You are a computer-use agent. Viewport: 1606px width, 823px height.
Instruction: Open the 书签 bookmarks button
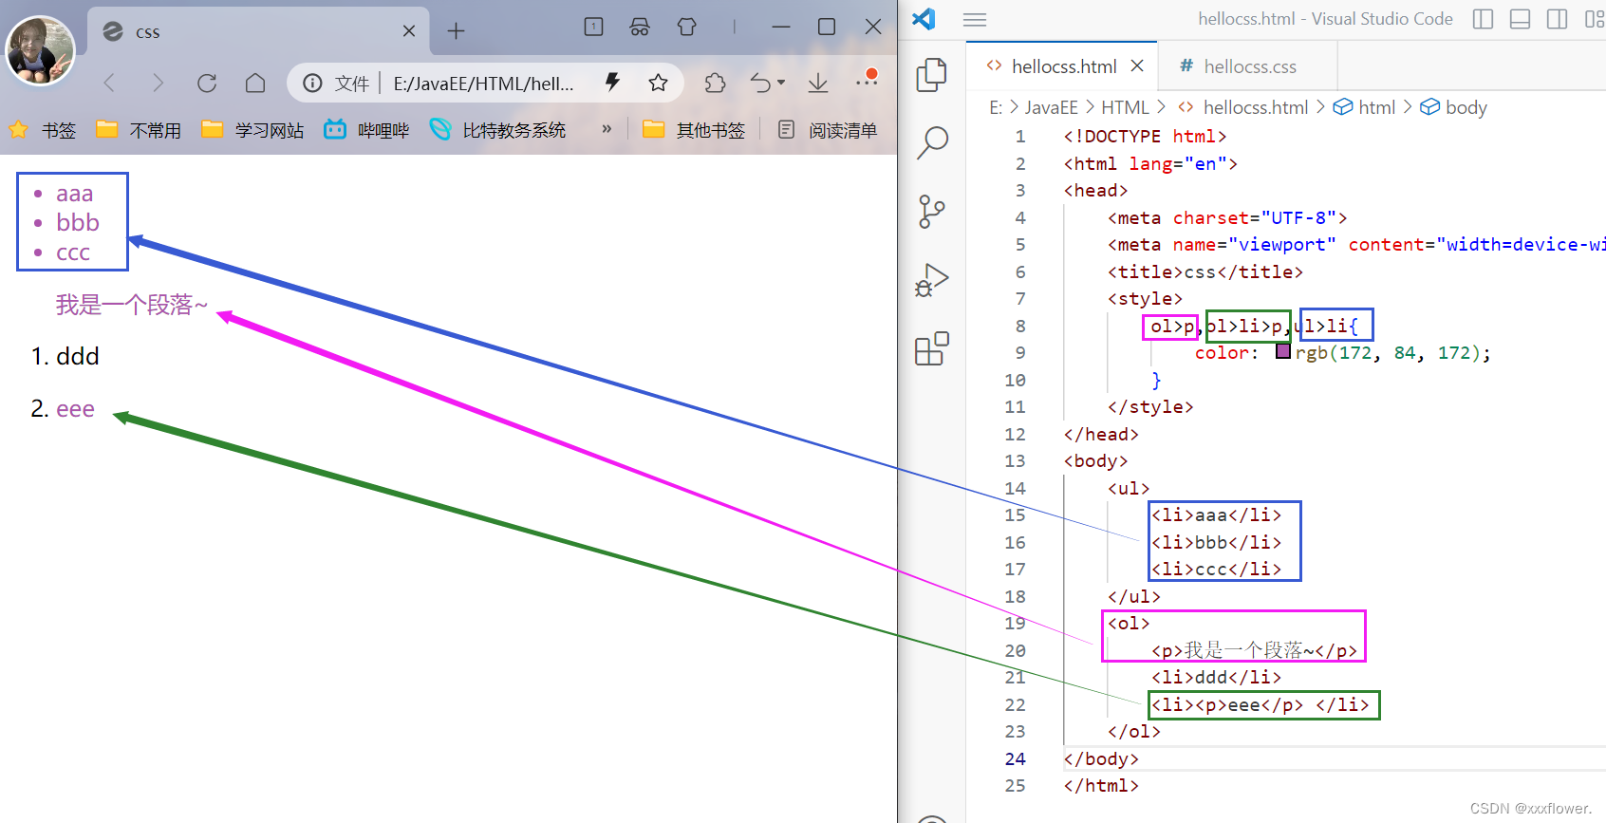coord(43,130)
